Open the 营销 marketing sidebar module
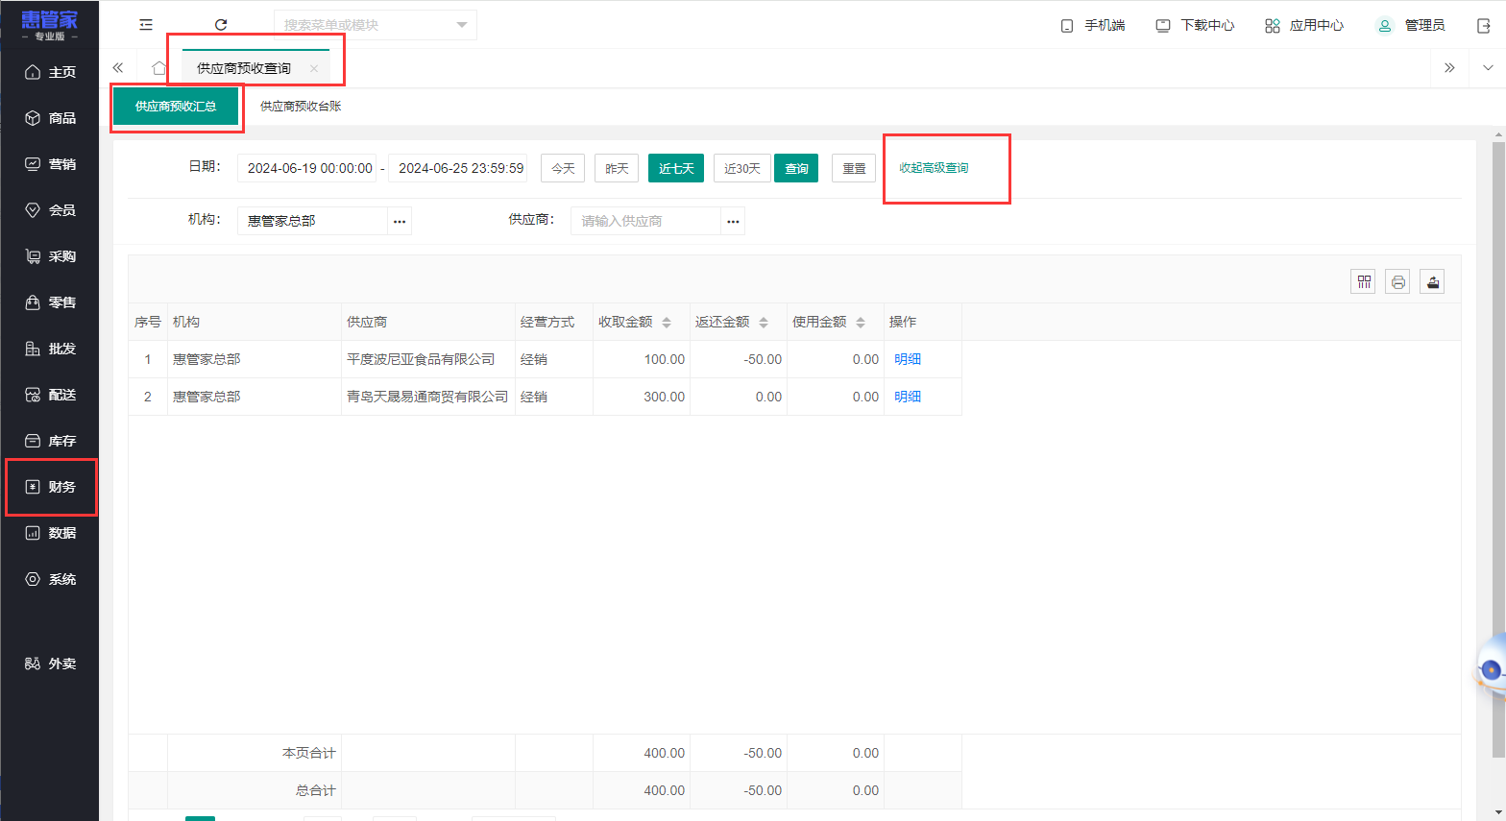 50,164
